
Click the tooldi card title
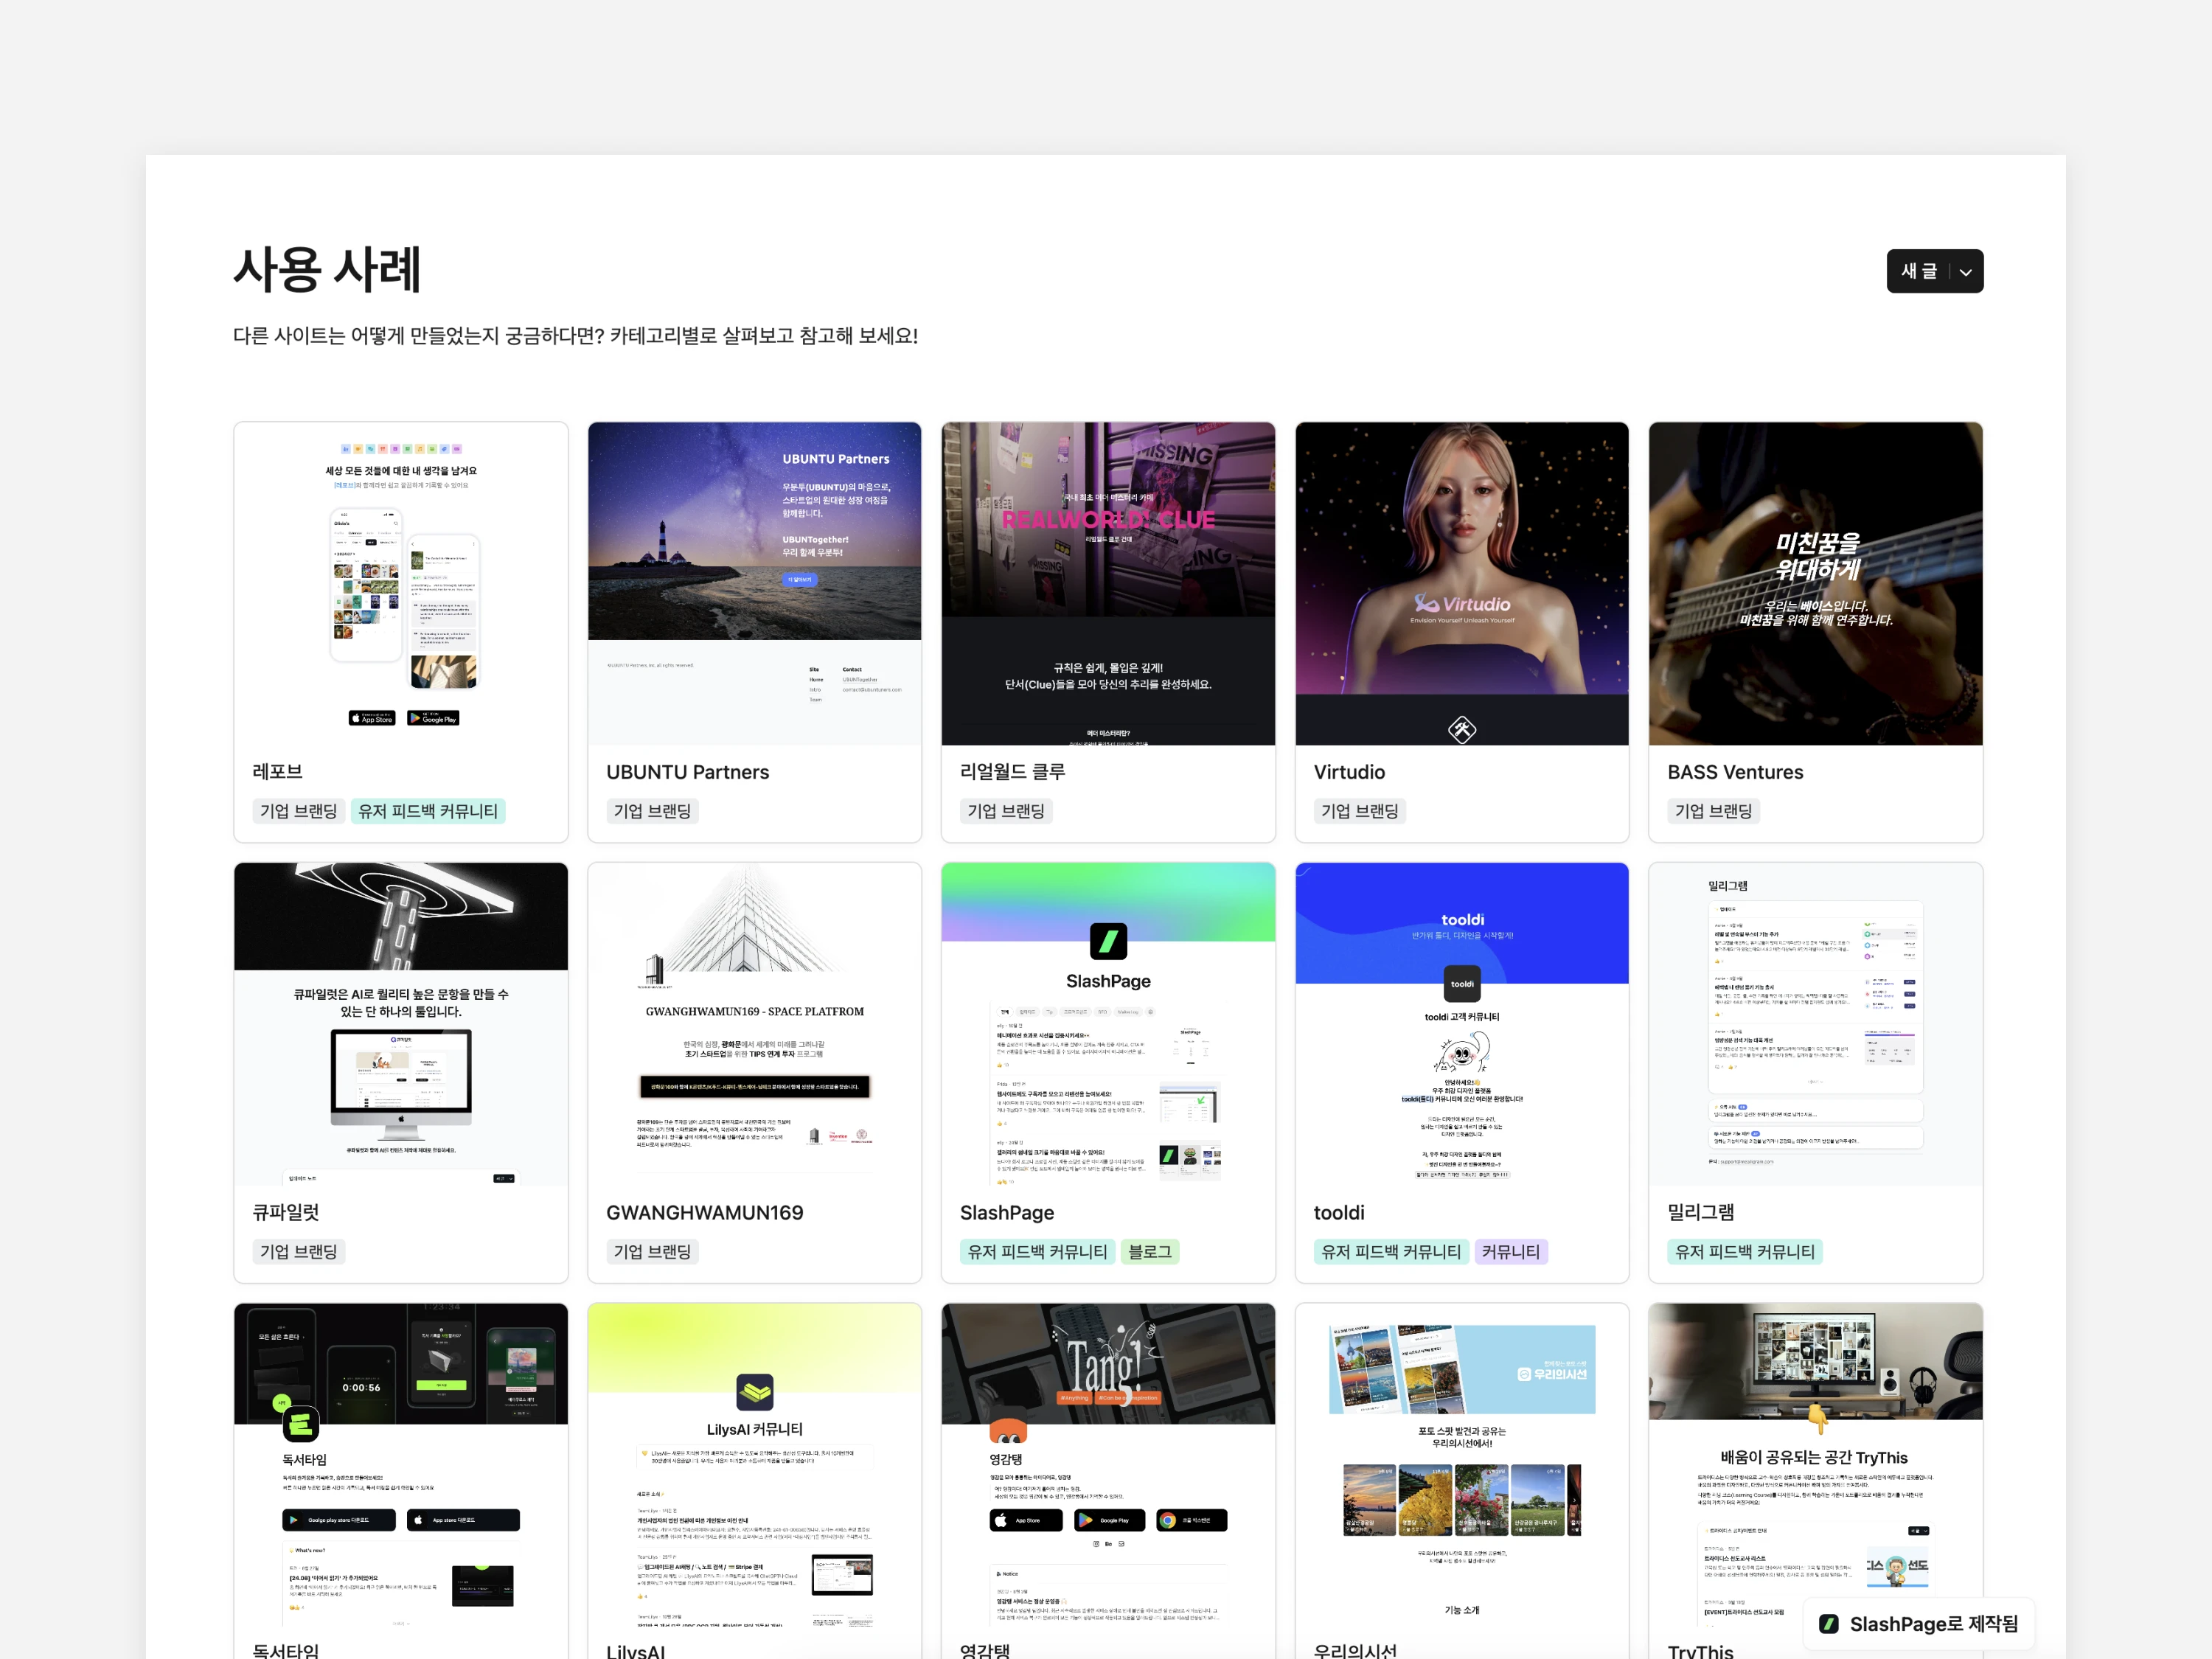[x=1339, y=1212]
